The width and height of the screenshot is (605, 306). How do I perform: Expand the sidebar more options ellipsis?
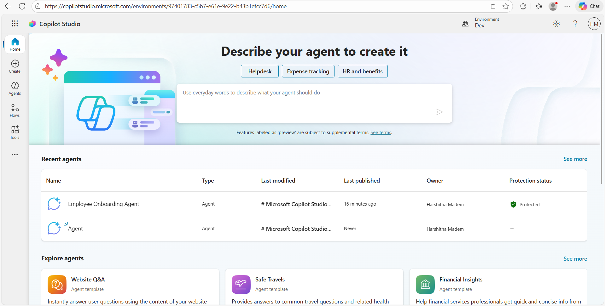[15, 155]
